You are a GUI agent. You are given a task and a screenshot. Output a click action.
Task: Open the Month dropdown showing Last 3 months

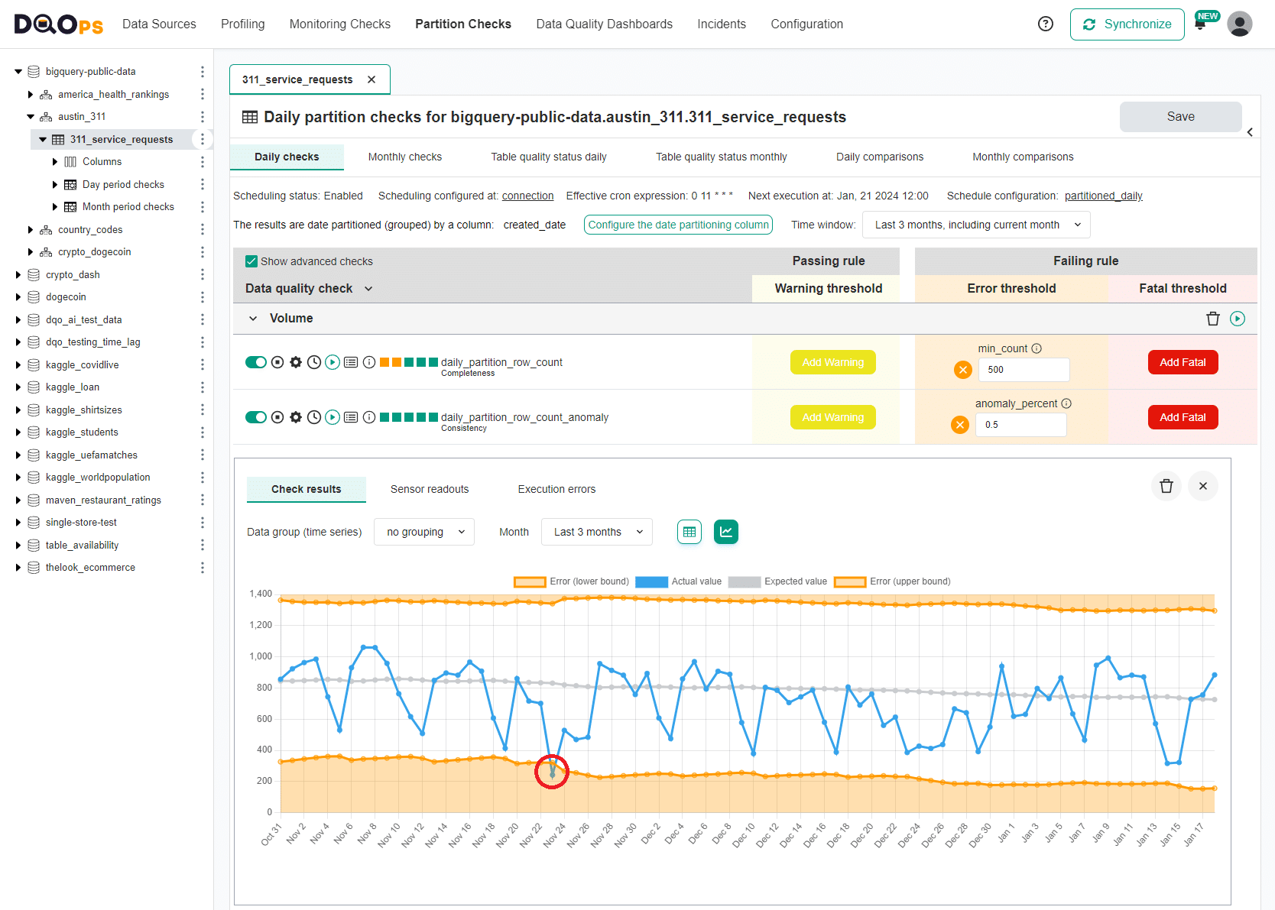click(x=596, y=532)
